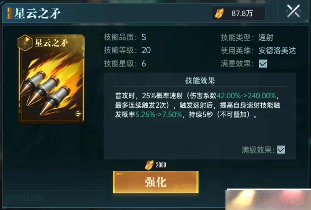Click the 安德洛美达 hero name
This screenshot has height=210, width=311.
(277, 51)
